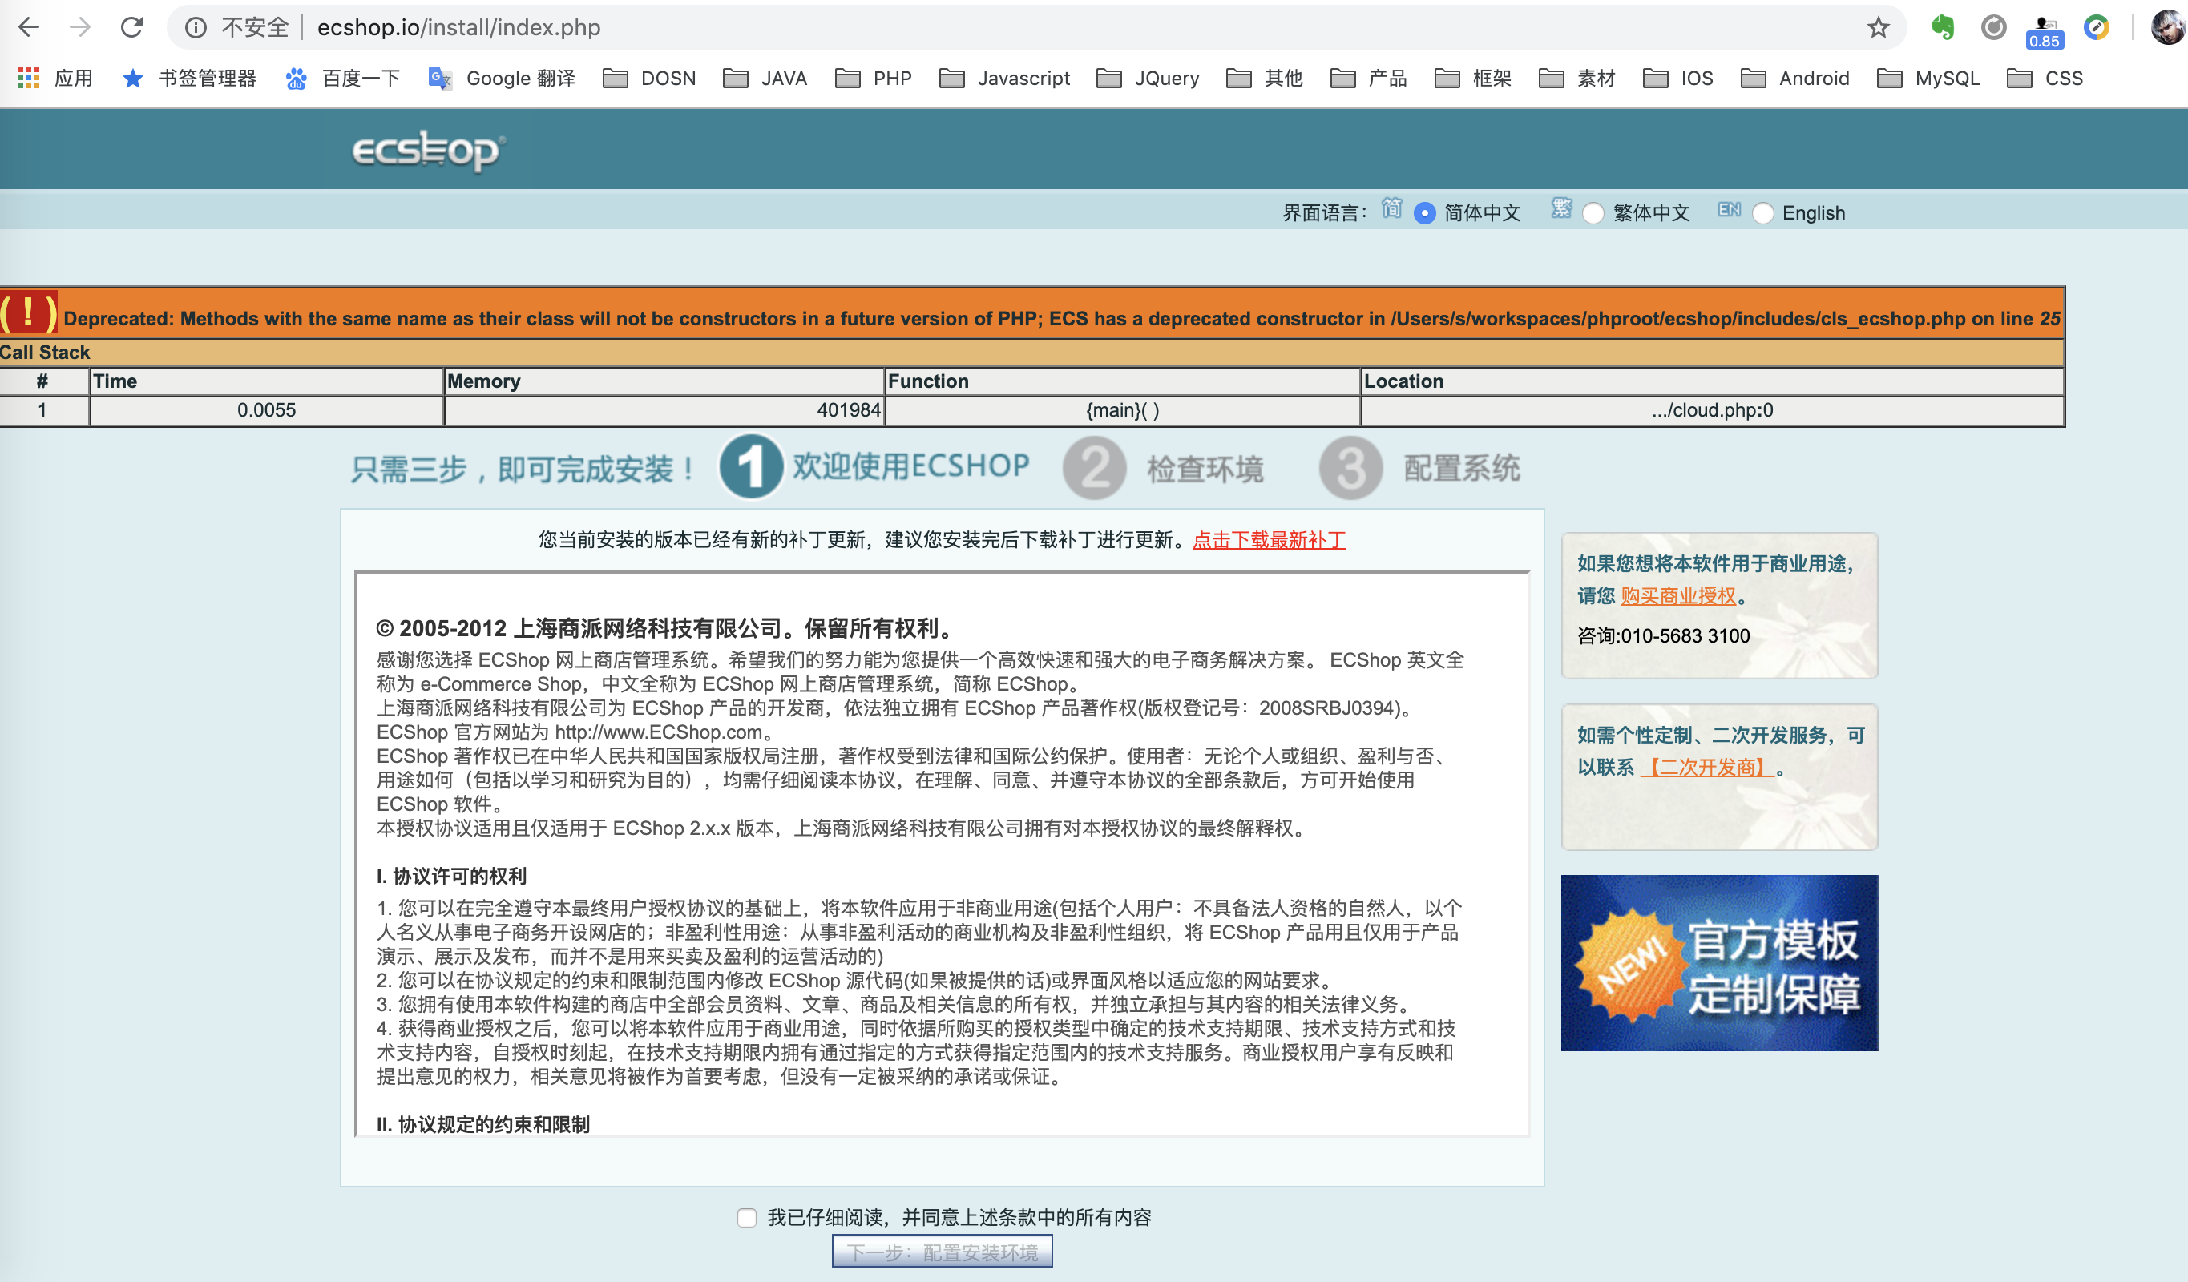
Task: Click the site info icon in address bar
Action: coord(196,28)
